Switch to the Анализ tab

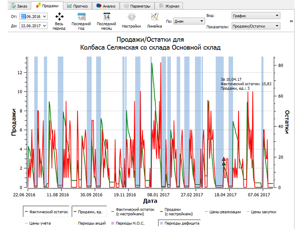[x=106, y=6]
